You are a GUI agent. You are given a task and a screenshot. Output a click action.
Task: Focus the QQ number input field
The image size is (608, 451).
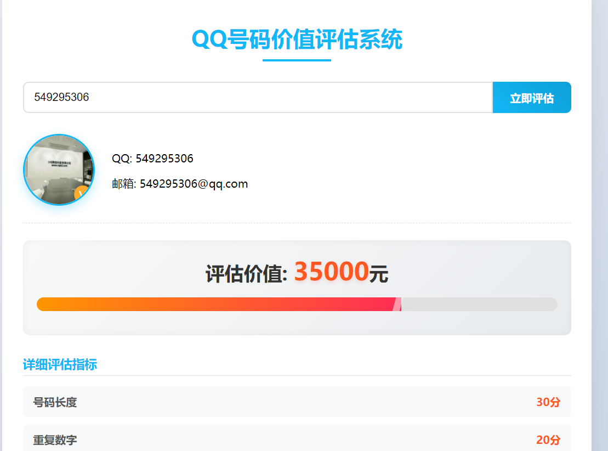click(258, 98)
